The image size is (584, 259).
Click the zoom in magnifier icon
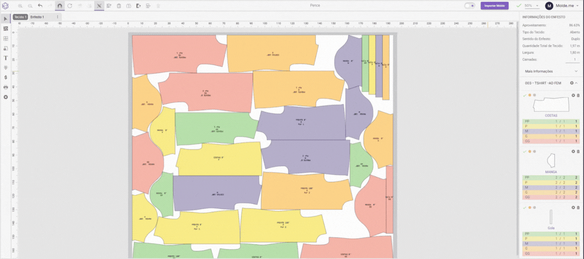(20, 6)
